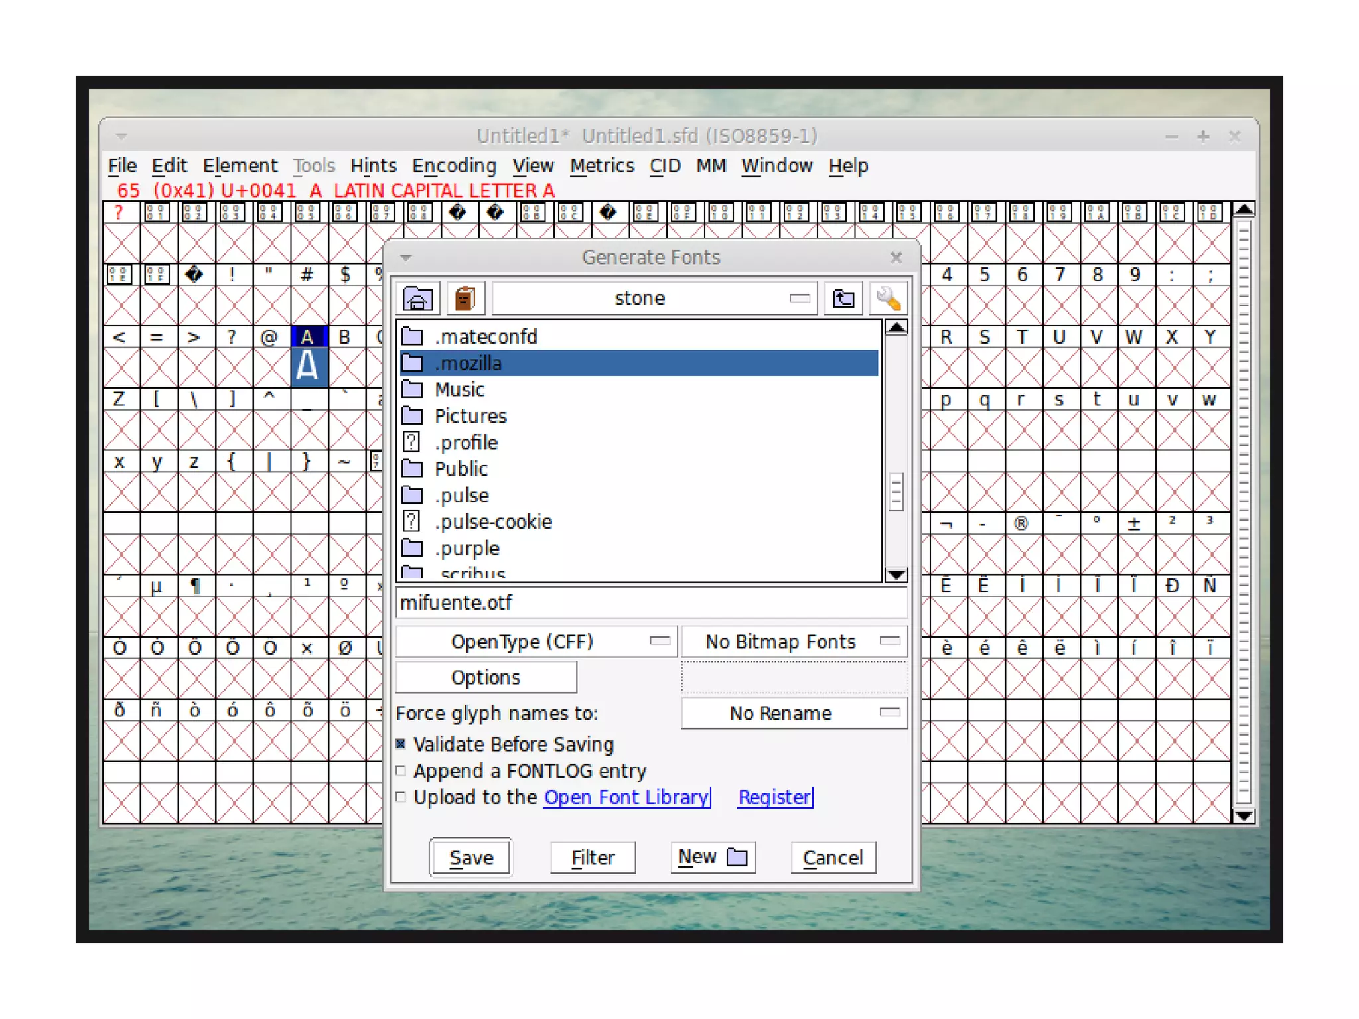Viewport: 1359px width, 1019px height.
Task: Select the .mateconfd folder icon
Action: click(413, 336)
